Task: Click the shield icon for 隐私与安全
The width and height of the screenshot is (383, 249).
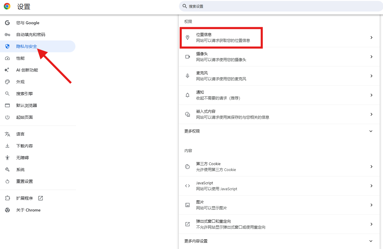Action: pos(7,46)
